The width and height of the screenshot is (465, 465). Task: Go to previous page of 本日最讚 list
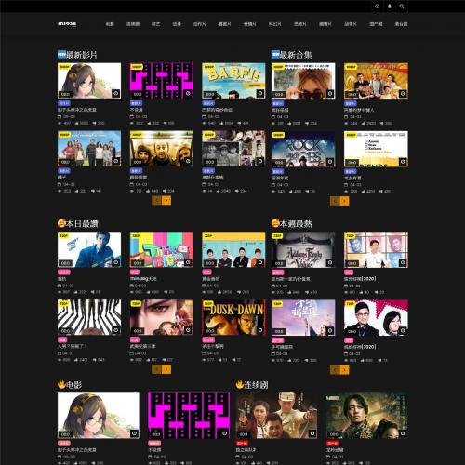click(156, 369)
